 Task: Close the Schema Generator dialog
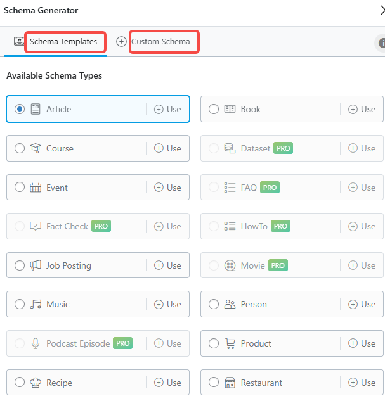click(x=382, y=10)
